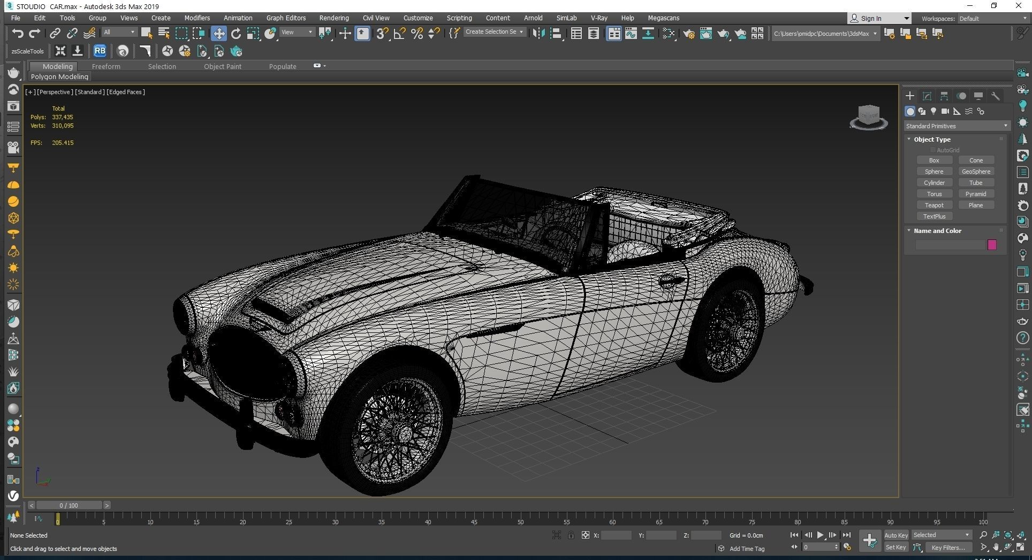
Task: Open the Create command panel tab
Action: click(x=910, y=96)
